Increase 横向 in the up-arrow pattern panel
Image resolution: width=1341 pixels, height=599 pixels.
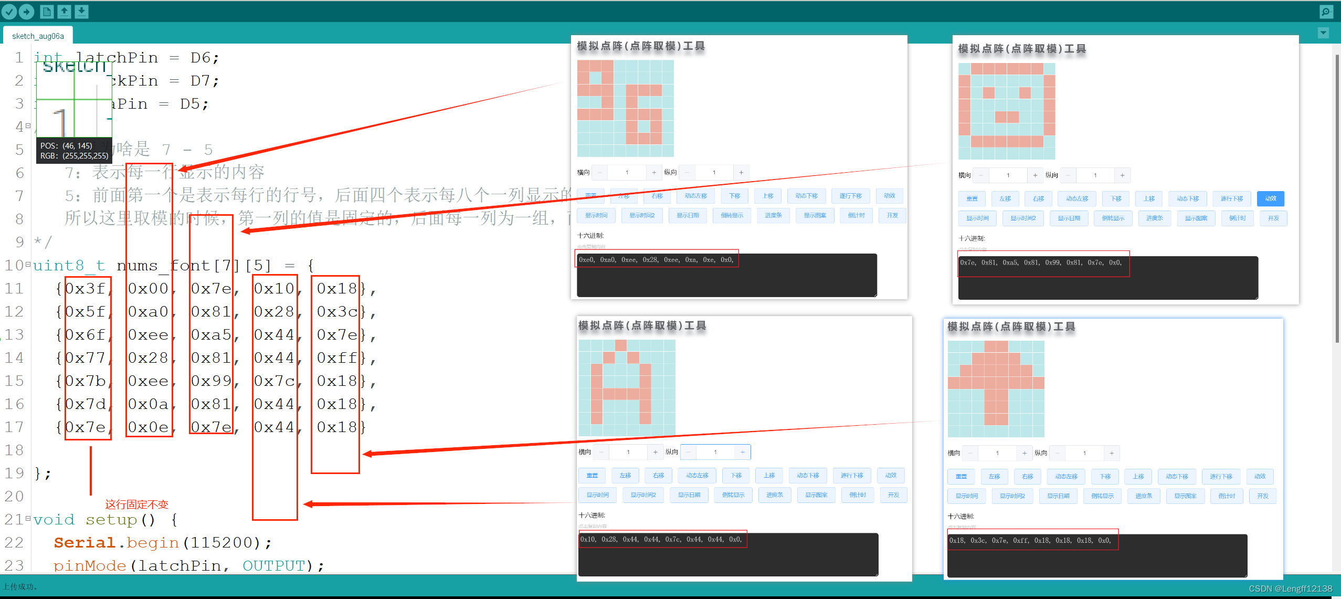(x=1024, y=453)
